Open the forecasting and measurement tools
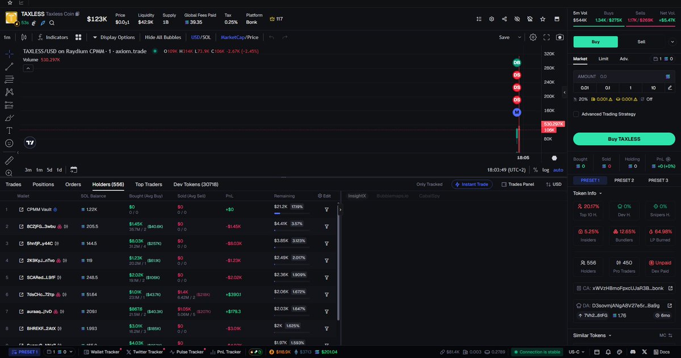Viewport: 681px width, 358px height. click(x=9, y=105)
